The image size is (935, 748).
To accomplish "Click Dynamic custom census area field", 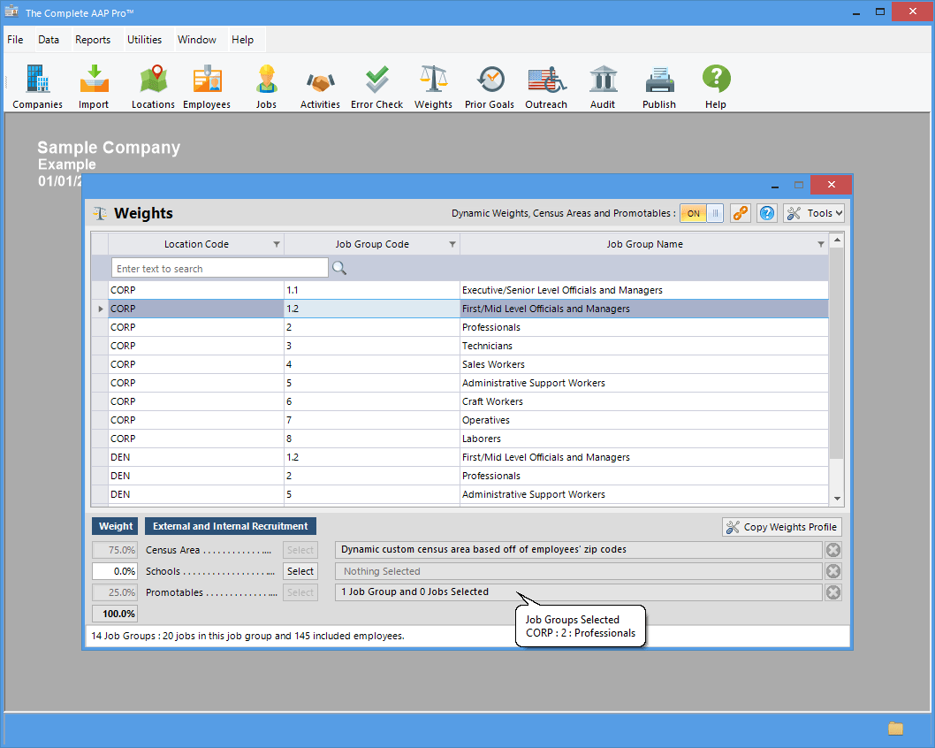I will 579,550.
